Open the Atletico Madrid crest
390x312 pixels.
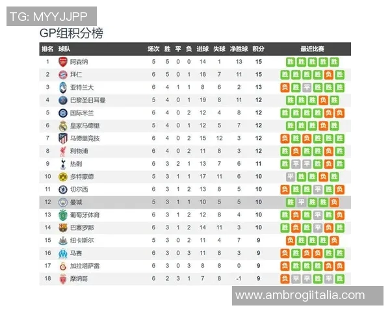pos(62,138)
